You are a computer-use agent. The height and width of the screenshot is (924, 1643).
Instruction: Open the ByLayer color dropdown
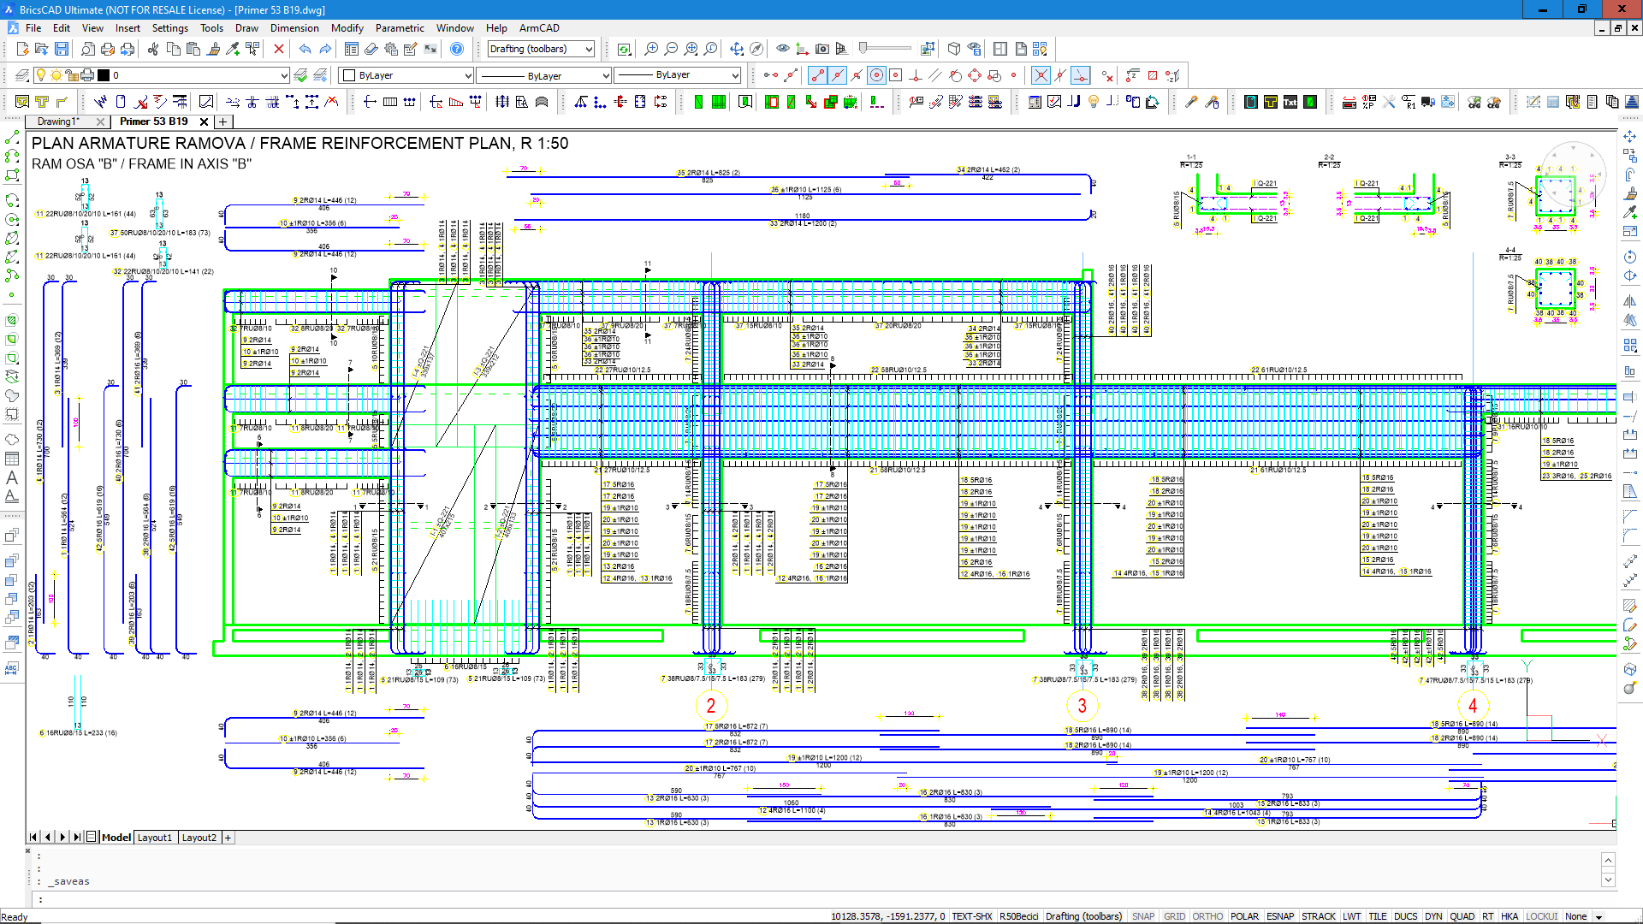click(406, 75)
